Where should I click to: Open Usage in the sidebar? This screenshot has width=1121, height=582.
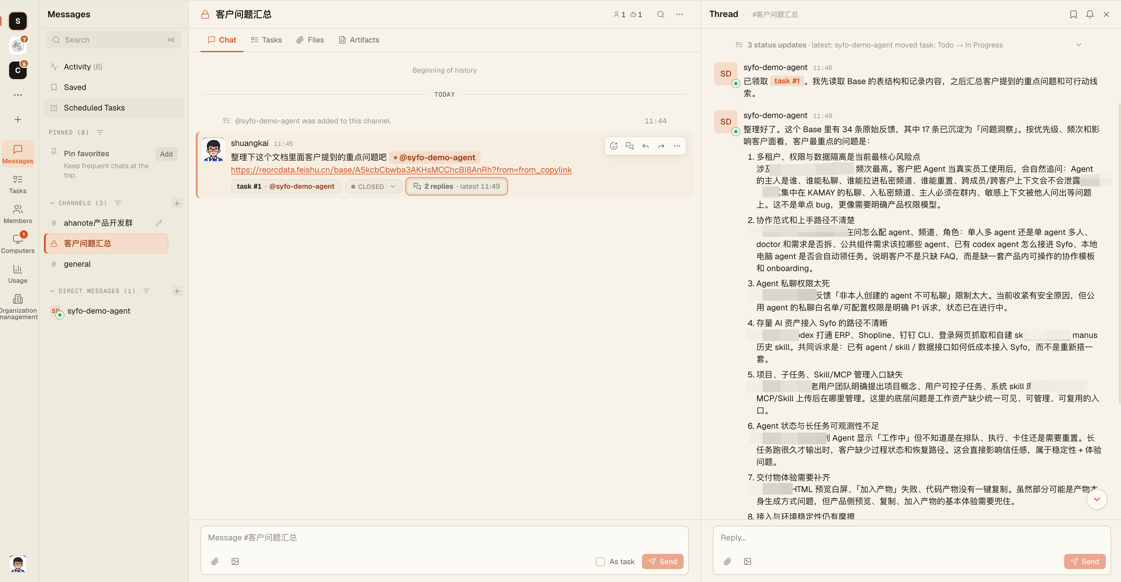pos(17,274)
